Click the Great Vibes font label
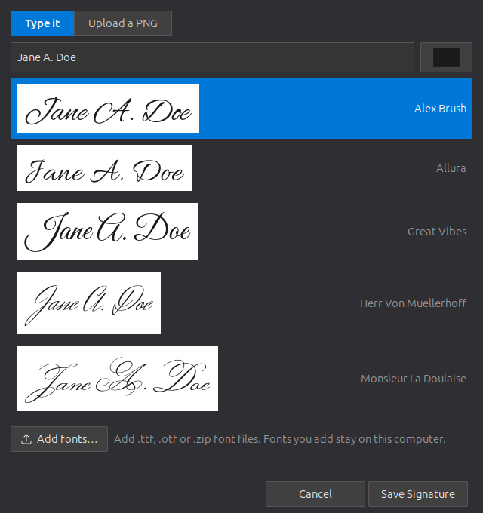 pyautogui.click(x=437, y=232)
